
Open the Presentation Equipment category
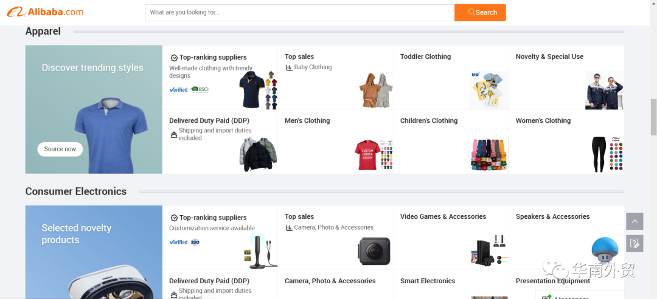552,281
